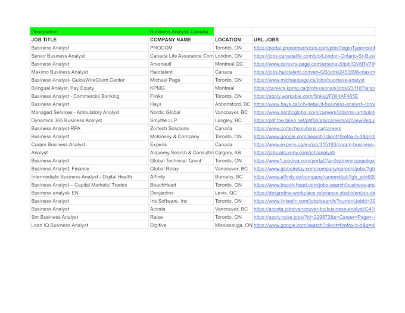Image resolution: width=405 pixels, height=313 pixels.
Task: Select the 'Iris Software, Inc' cell
Action: click(181, 201)
